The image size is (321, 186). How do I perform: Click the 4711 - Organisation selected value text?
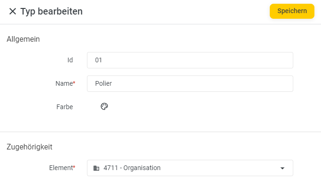pyautogui.click(x=132, y=168)
